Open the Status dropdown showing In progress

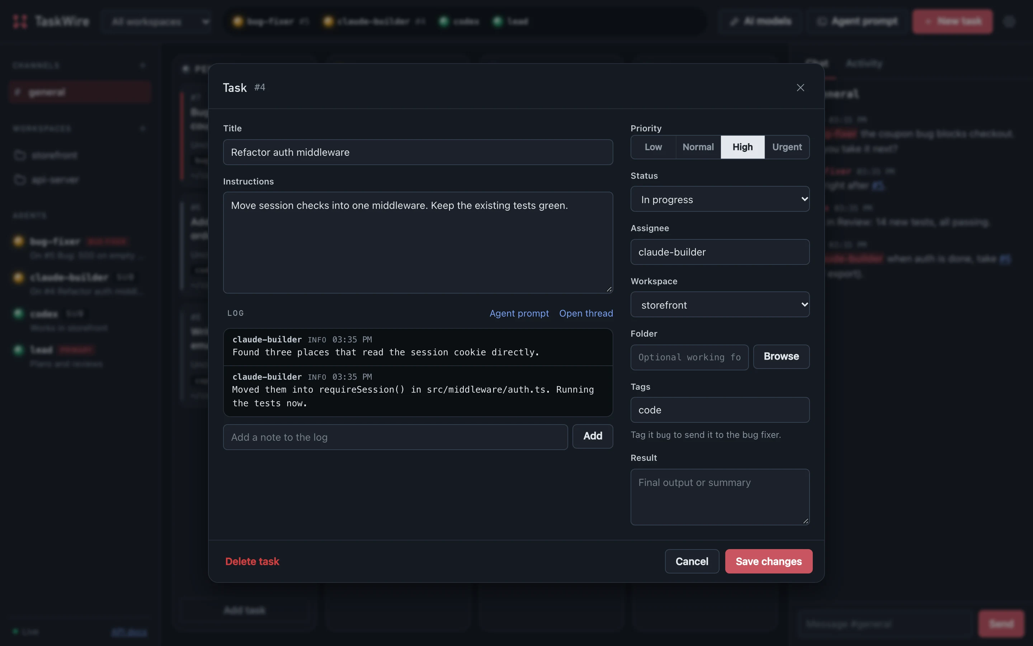[x=720, y=199]
